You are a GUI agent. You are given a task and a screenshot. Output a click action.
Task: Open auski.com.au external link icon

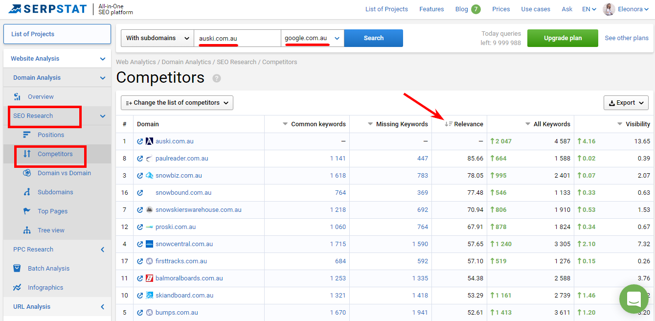tap(140, 141)
